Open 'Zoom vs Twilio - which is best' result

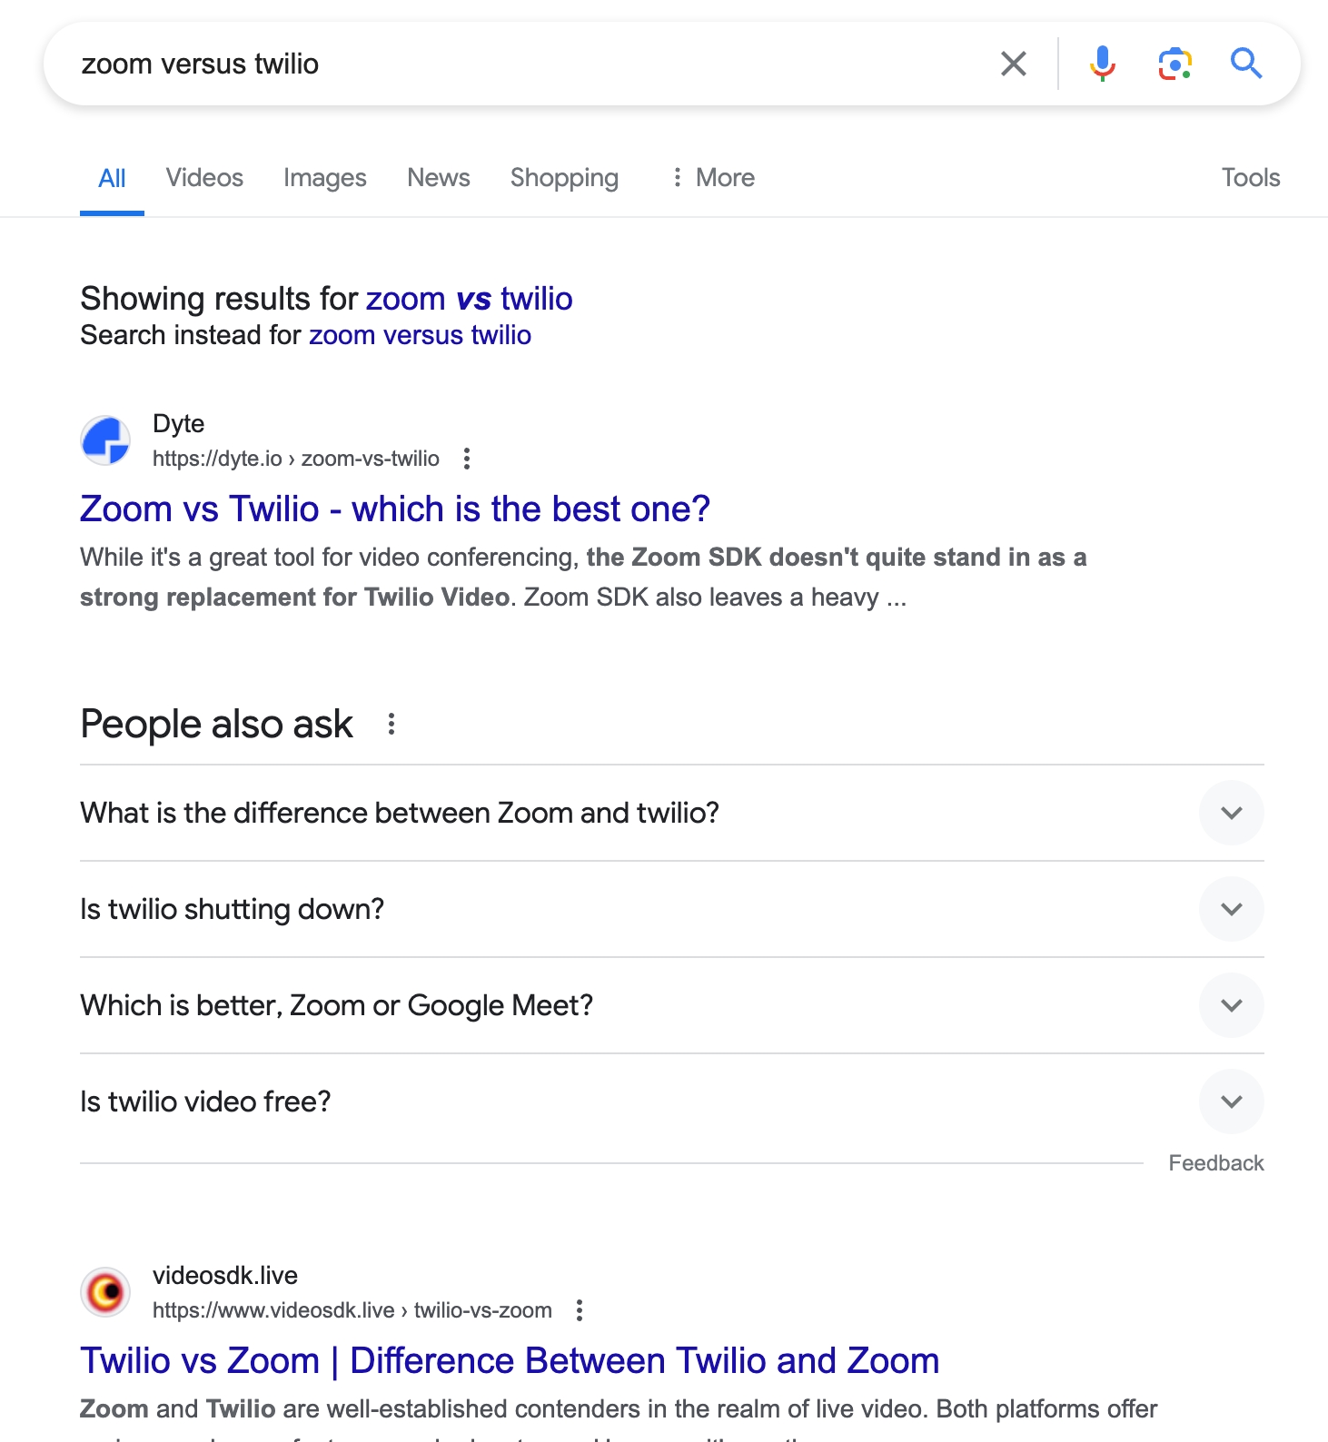[x=394, y=509]
